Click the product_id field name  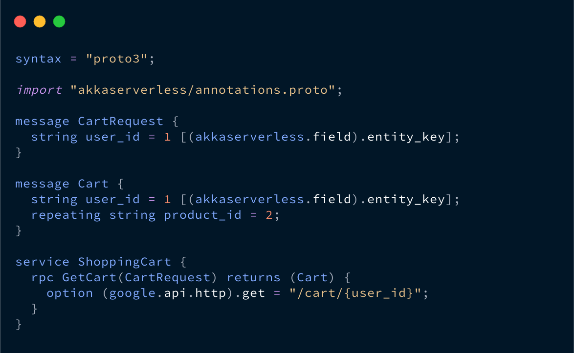pos(202,215)
